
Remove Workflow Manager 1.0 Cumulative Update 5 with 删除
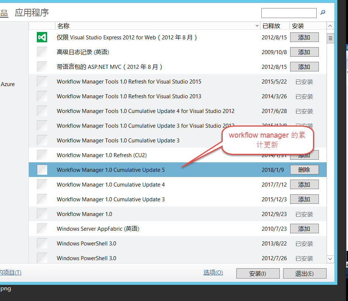304,170
